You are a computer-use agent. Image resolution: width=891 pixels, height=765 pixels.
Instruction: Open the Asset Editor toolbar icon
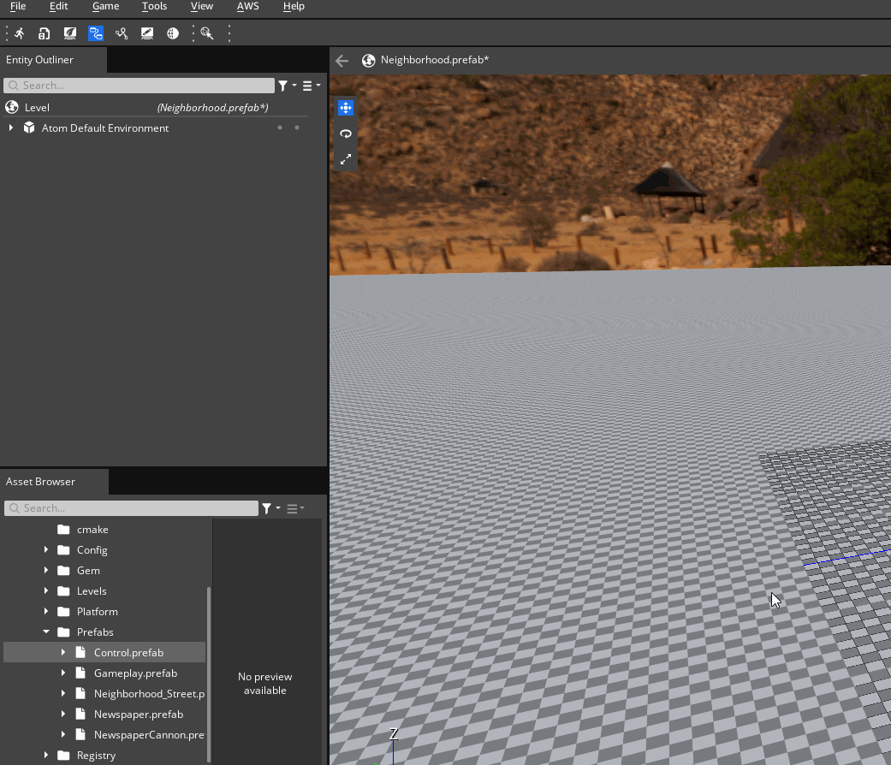44,33
